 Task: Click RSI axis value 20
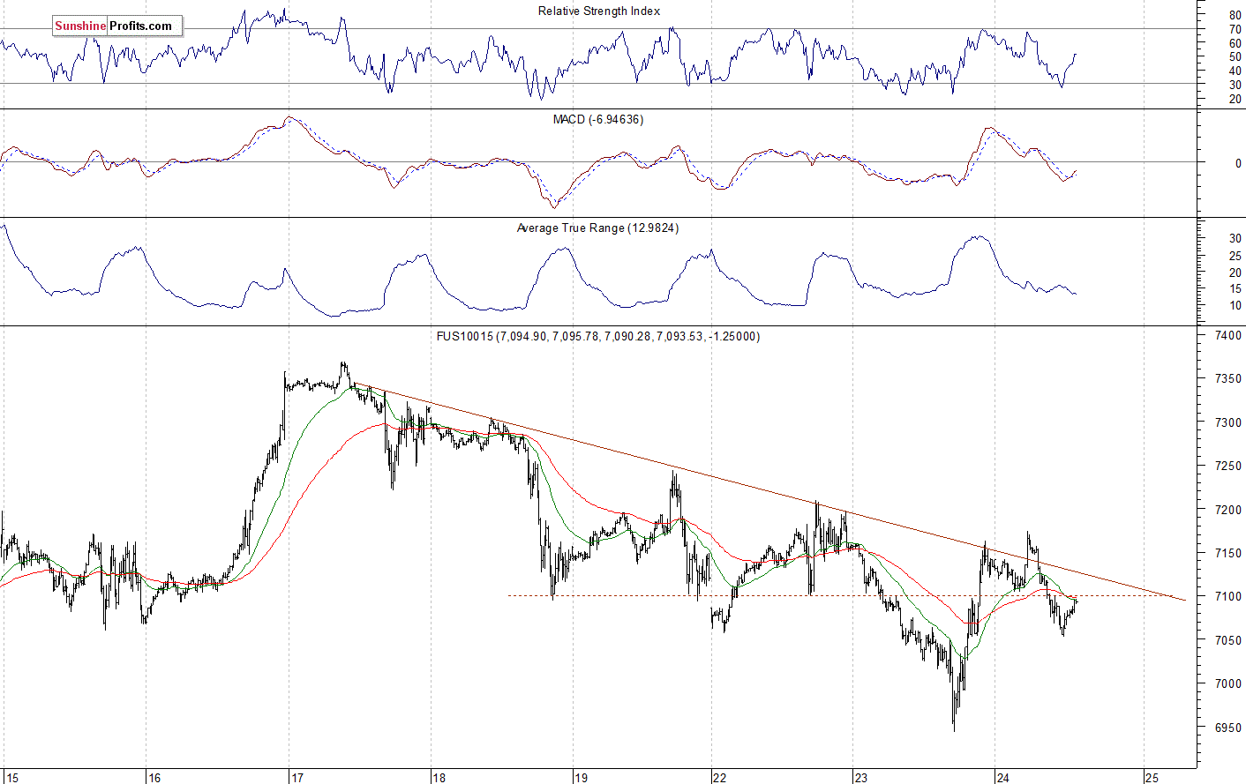pyautogui.click(x=1235, y=100)
